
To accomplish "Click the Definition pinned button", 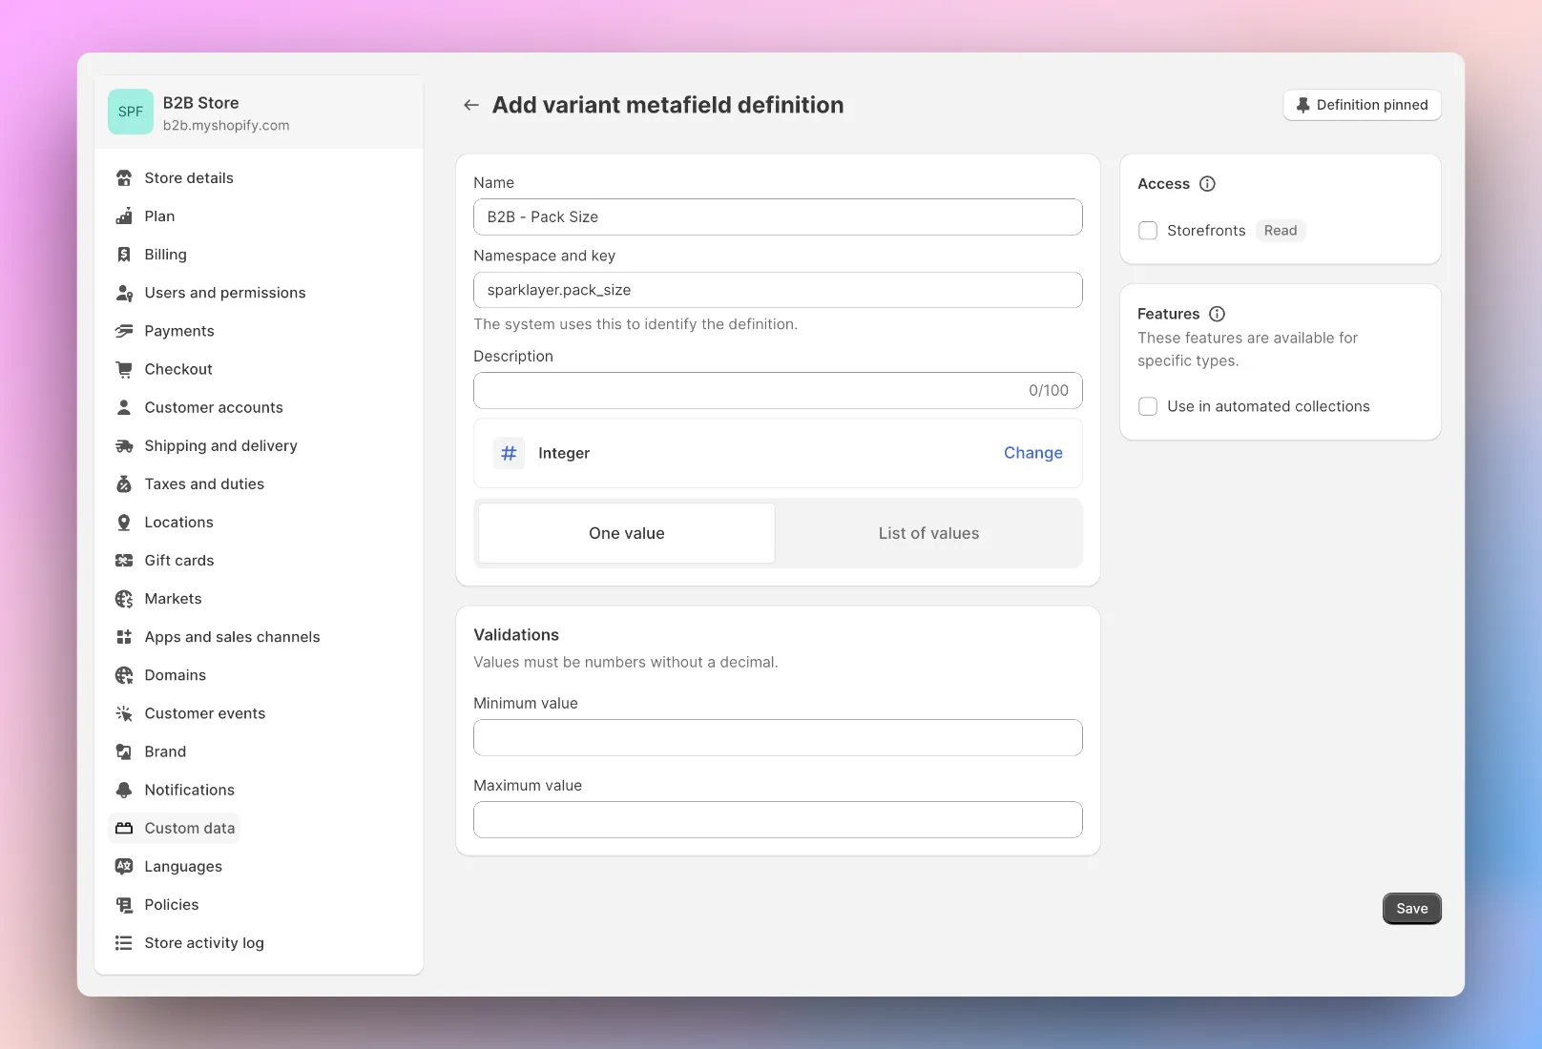I will [1362, 105].
